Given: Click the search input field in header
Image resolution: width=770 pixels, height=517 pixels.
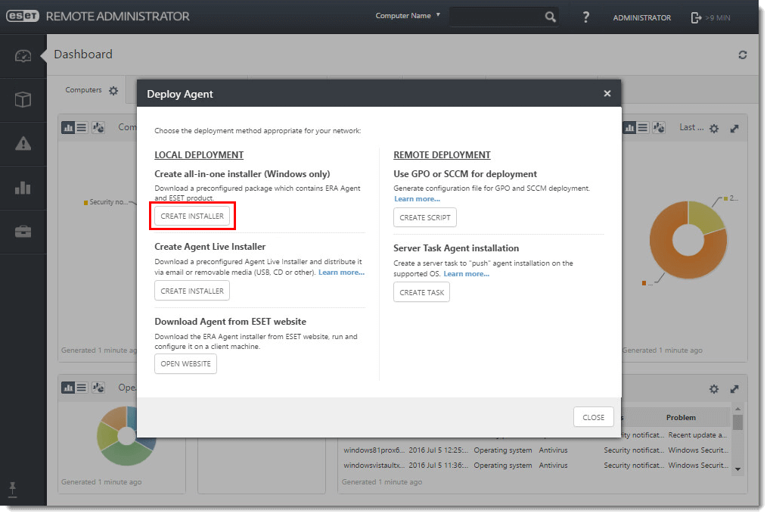Looking at the screenshot, I should point(496,17).
